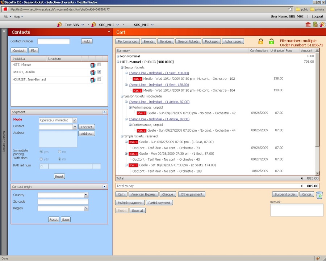Click the Multiple payment button
The height and width of the screenshot is (261, 326).
(x=130, y=203)
